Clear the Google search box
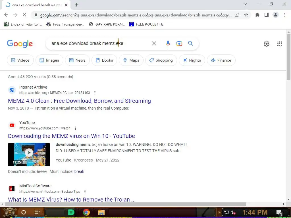The width and height of the screenshot is (291, 218). pyautogui.click(x=154, y=43)
